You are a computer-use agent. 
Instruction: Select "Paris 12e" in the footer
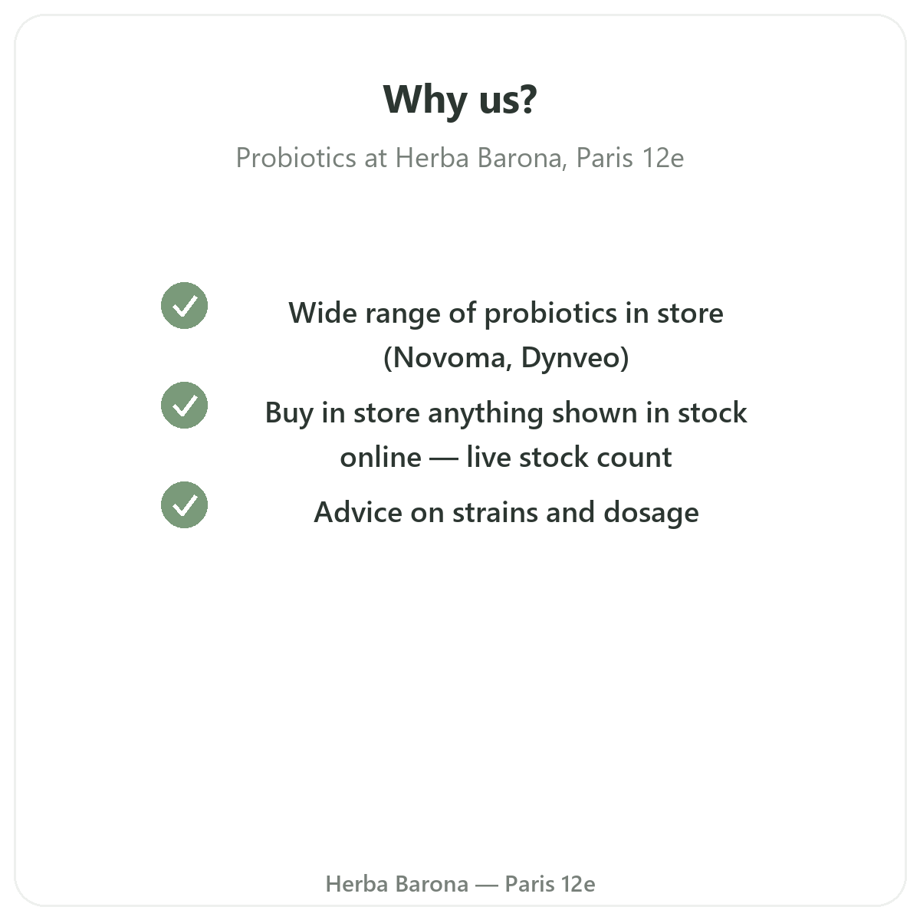[550, 884]
